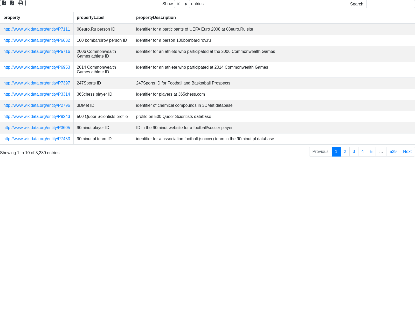This screenshot has height=311, width=415.
Task: Open the wikidata P5716 entity link
Action: 37,52
